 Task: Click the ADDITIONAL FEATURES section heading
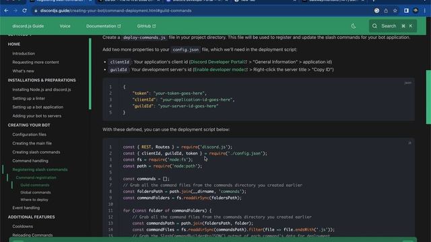click(32, 217)
